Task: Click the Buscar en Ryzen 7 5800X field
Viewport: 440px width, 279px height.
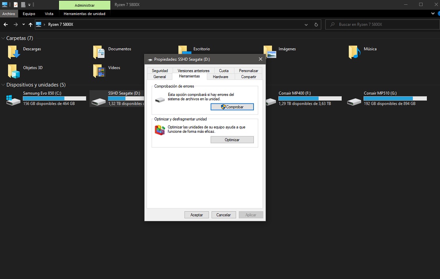Action: pyautogui.click(x=380, y=25)
